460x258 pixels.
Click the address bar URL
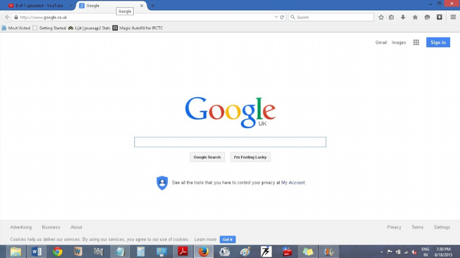(x=44, y=17)
